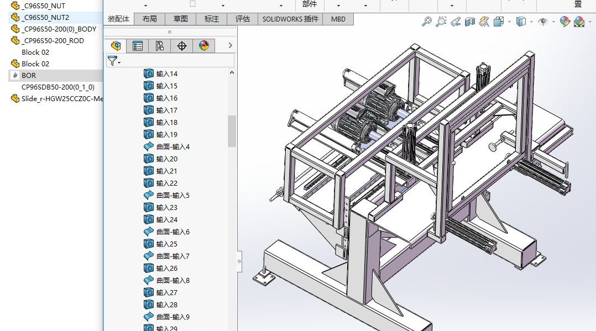The width and height of the screenshot is (596, 331).
Task: Click the Dynamic Annotation Views icon
Action: [x=484, y=22]
